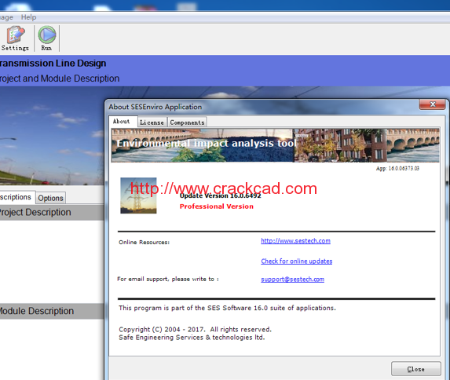Follow the http://www.sestech.com link

click(x=295, y=241)
